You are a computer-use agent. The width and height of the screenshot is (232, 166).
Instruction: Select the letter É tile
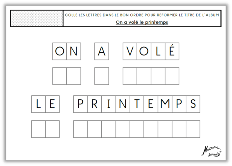(172, 51)
